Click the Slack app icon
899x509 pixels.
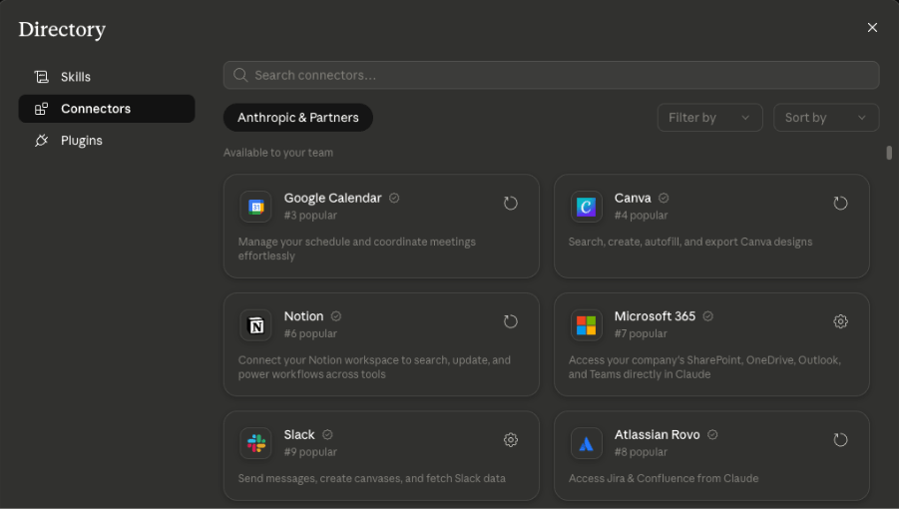coord(255,443)
